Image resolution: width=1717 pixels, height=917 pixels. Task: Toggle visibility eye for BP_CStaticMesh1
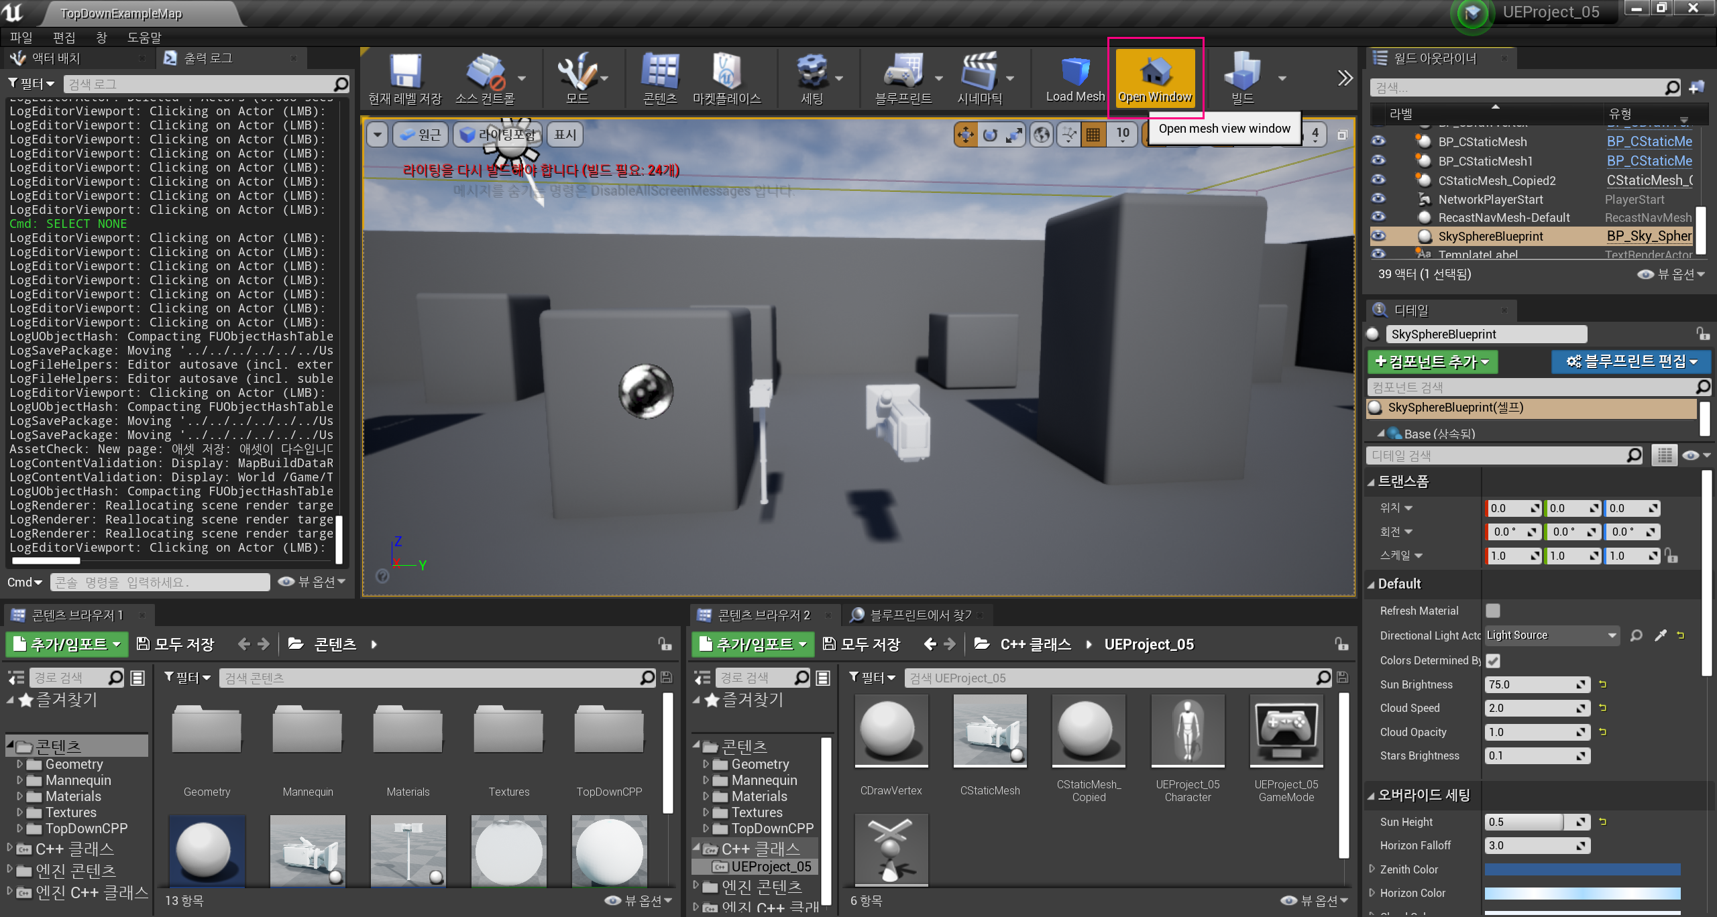tap(1378, 161)
